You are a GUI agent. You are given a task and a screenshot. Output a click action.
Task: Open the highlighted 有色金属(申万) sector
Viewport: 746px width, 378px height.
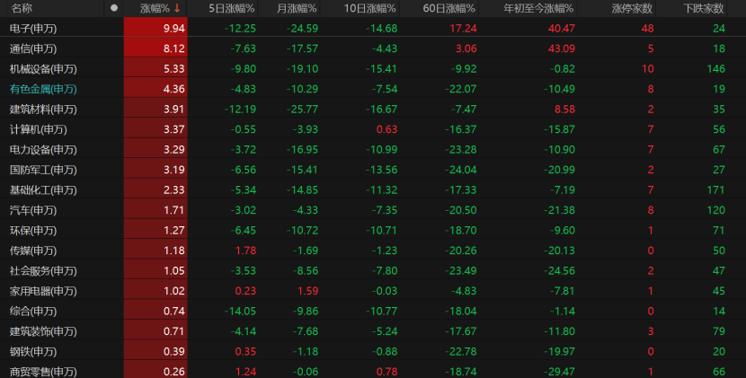click(43, 89)
